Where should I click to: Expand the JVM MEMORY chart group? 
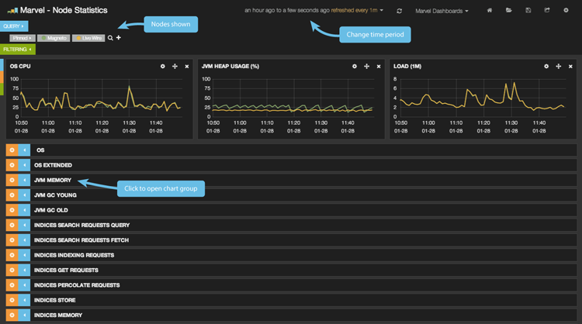coord(52,181)
